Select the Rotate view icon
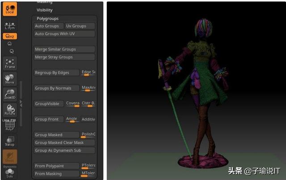 pyautogui.click(x=10, y=110)
